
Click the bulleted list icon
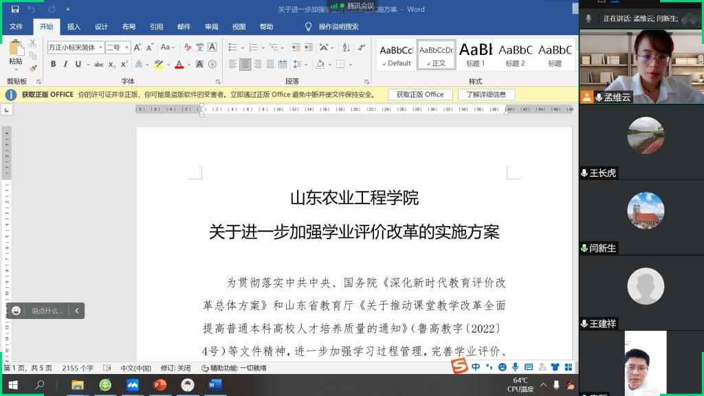232,47
